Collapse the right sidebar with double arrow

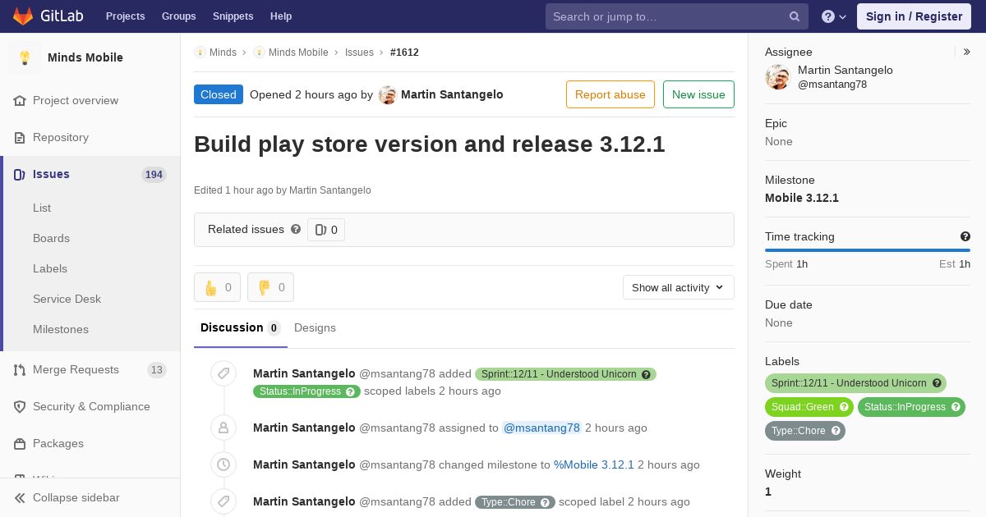(967, 52)
